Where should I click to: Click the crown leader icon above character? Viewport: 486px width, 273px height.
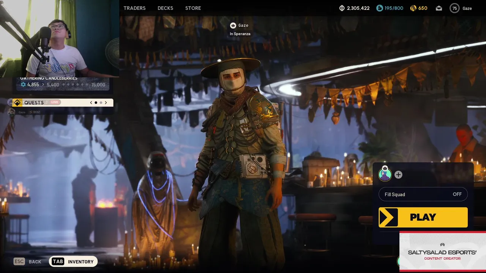coord(233,25)
